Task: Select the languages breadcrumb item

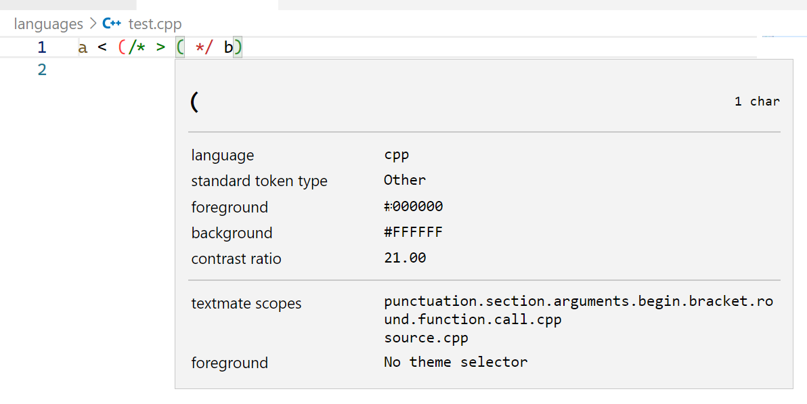Action: tap(47, 24)
